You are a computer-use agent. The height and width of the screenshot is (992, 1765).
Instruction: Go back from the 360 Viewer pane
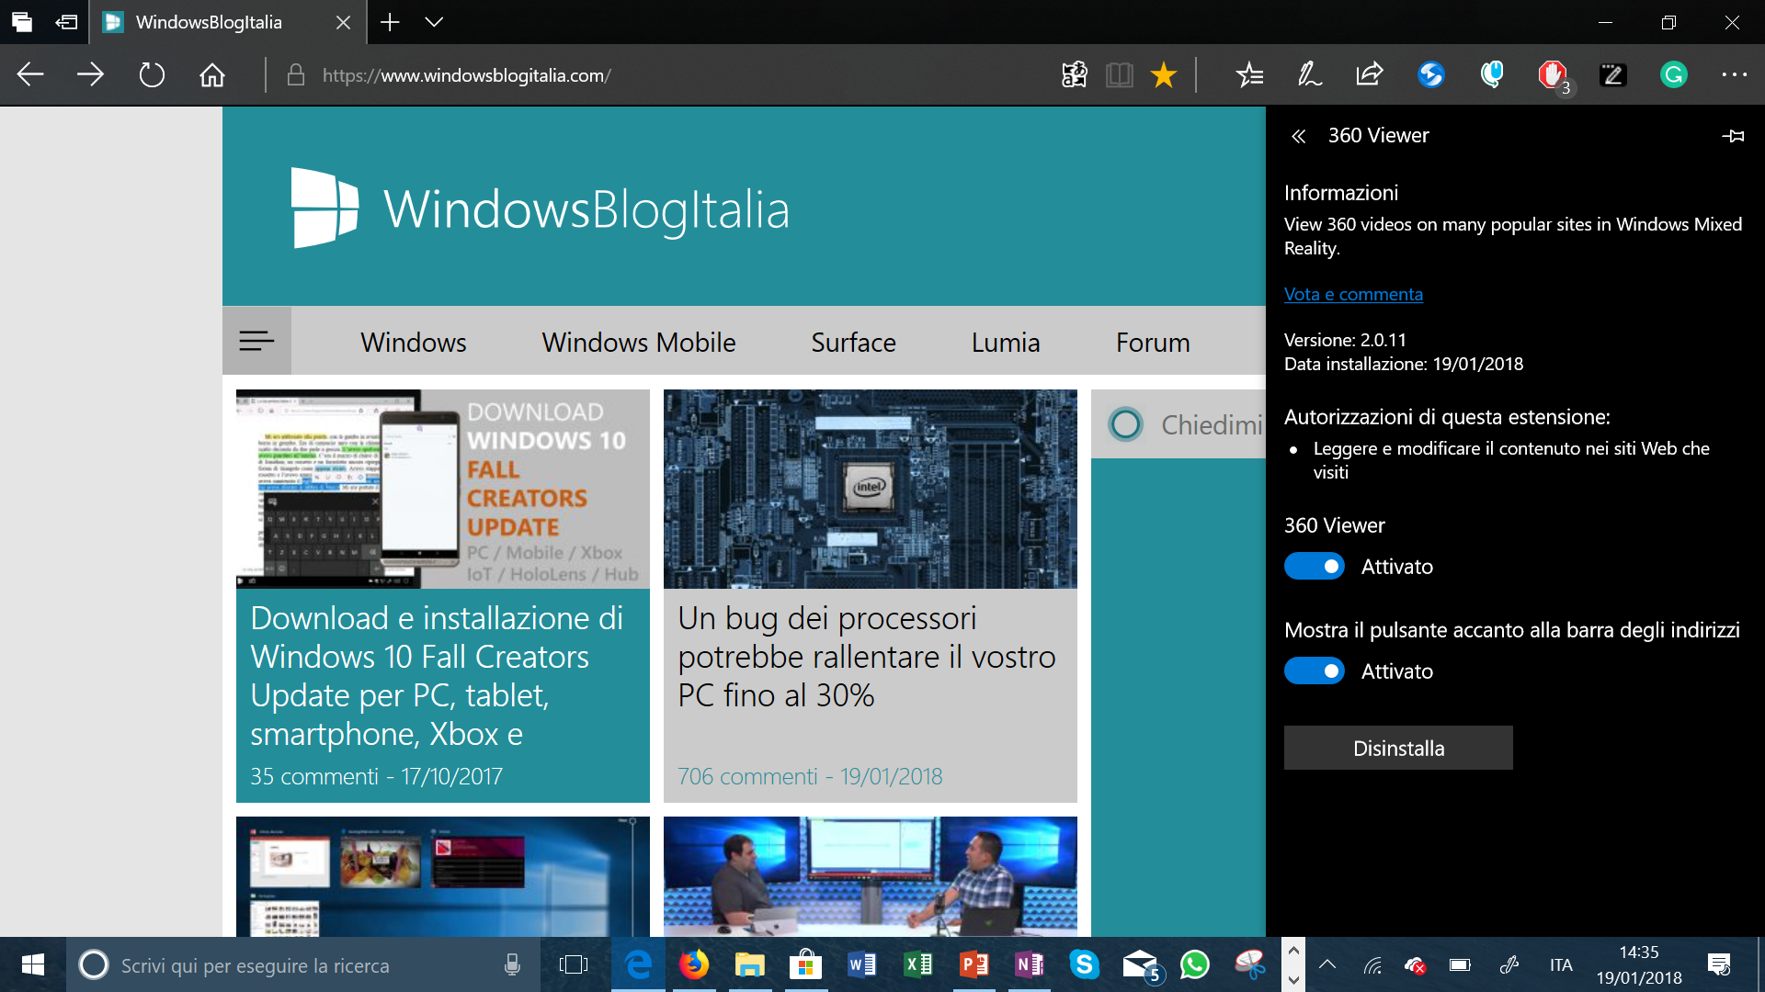[1298, 136]
